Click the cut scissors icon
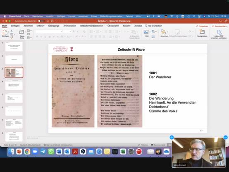The height and width of the screenshot is (172, 229). (x=12, y=31)
